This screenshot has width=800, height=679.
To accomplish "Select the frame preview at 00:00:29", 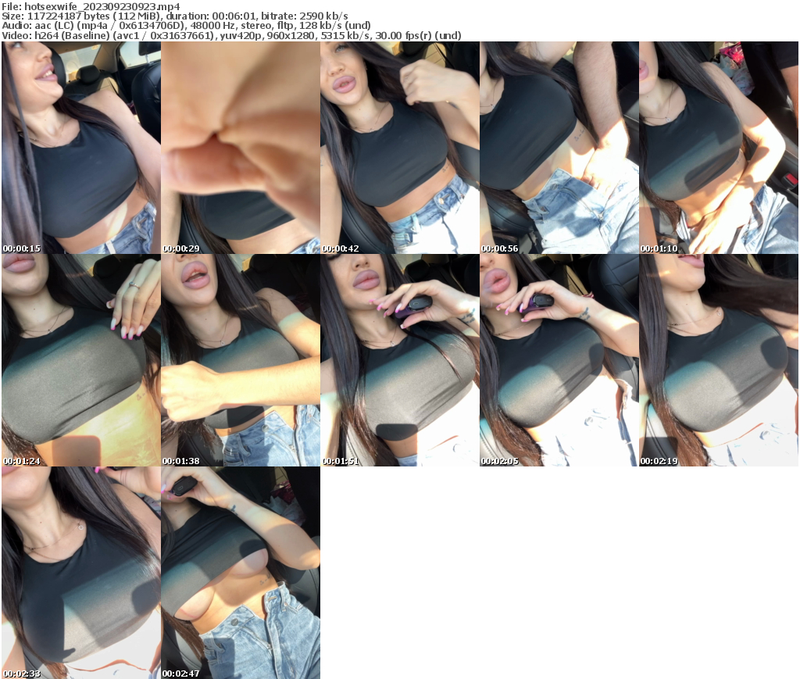I will (241, 148).
